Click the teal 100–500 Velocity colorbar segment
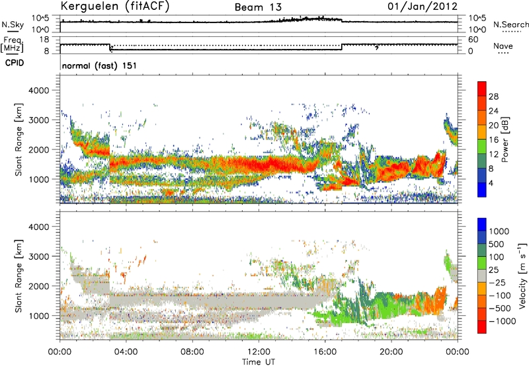The height and width of the screenshot is (366, 529). pos(482,250)
